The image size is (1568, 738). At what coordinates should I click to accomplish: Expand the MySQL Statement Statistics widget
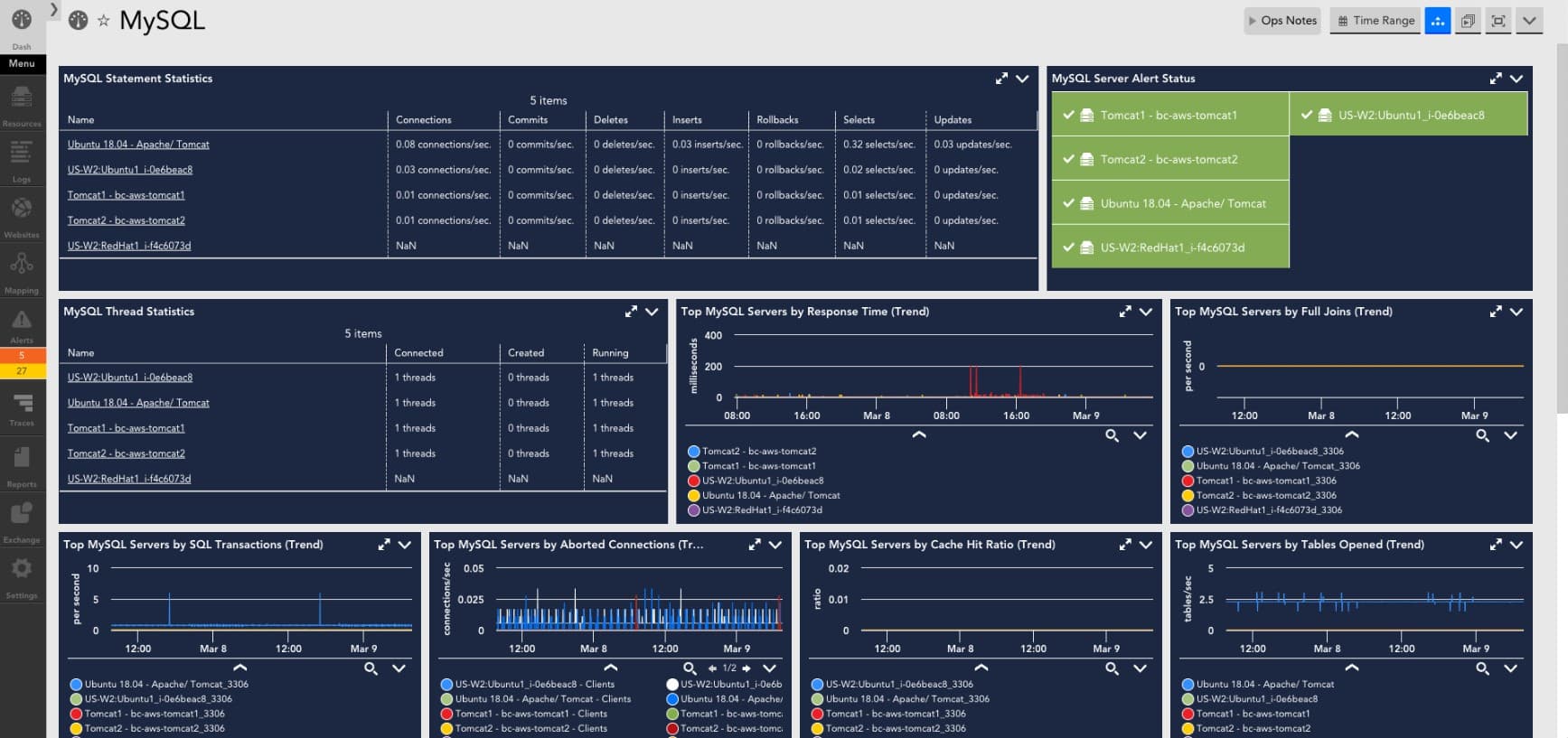(x=1001, y=79)
